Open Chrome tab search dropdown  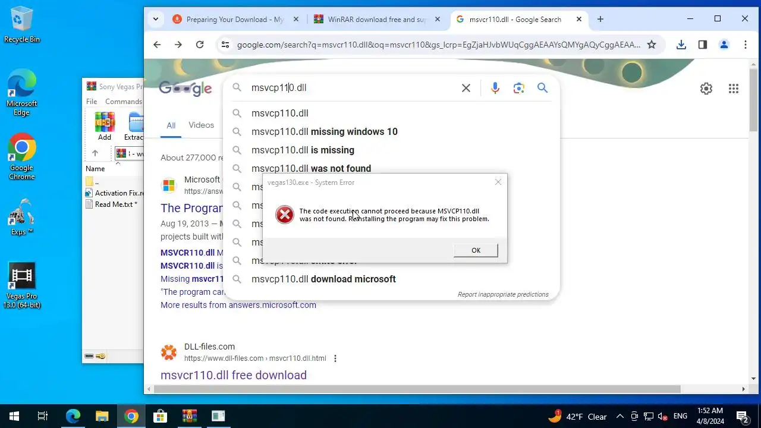coord(156,19)
